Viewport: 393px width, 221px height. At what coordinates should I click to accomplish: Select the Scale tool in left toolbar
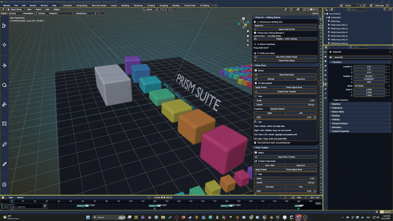tap(4, 104)
